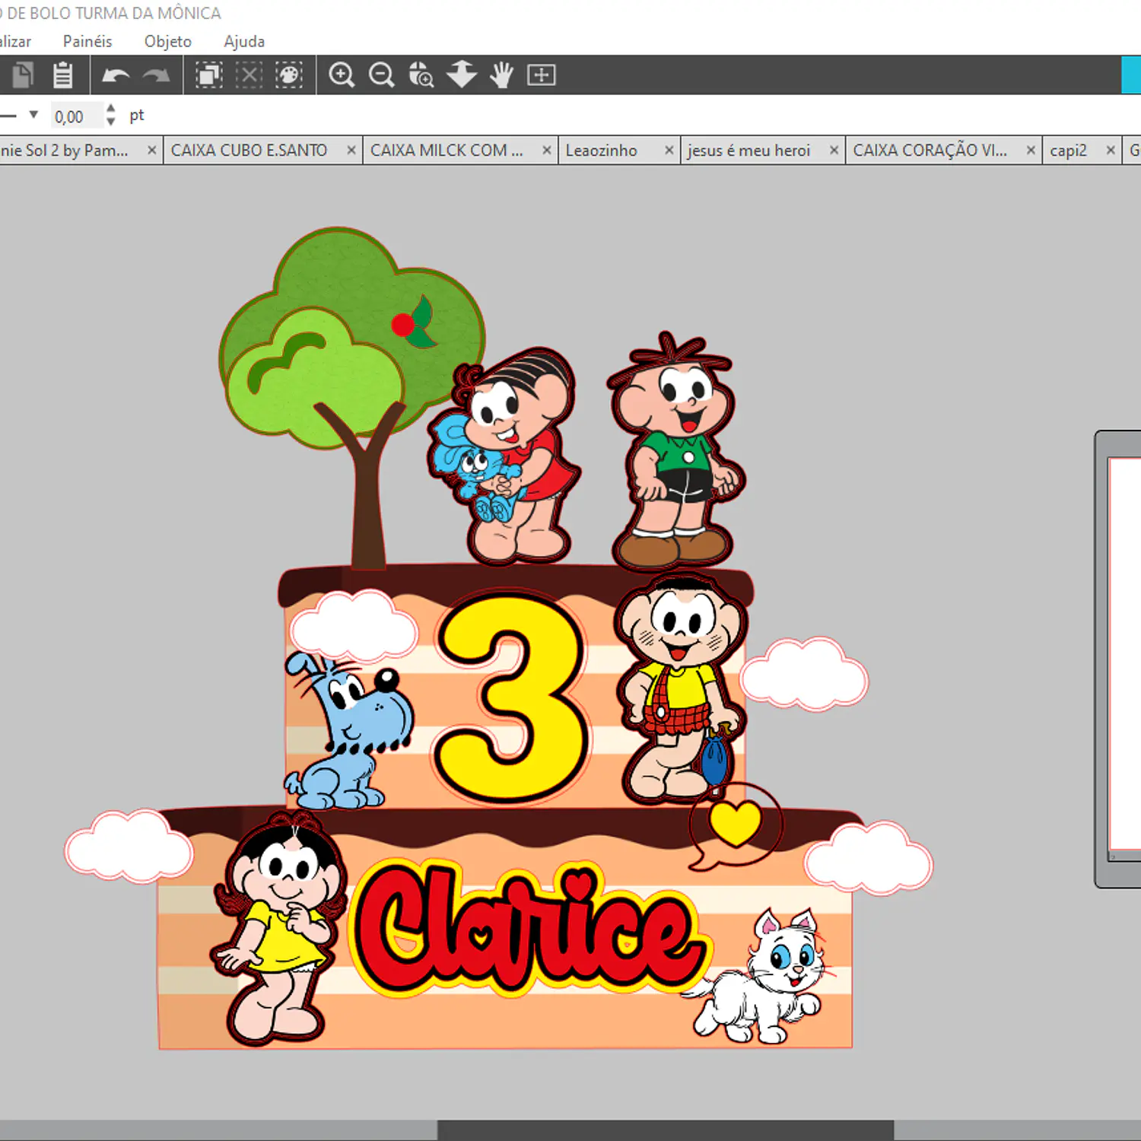This screenshot has width=1141, height=1141.
Task: Switch to the CAIXA CUBO E.SANTO tab
Action: tap(262, 151)
